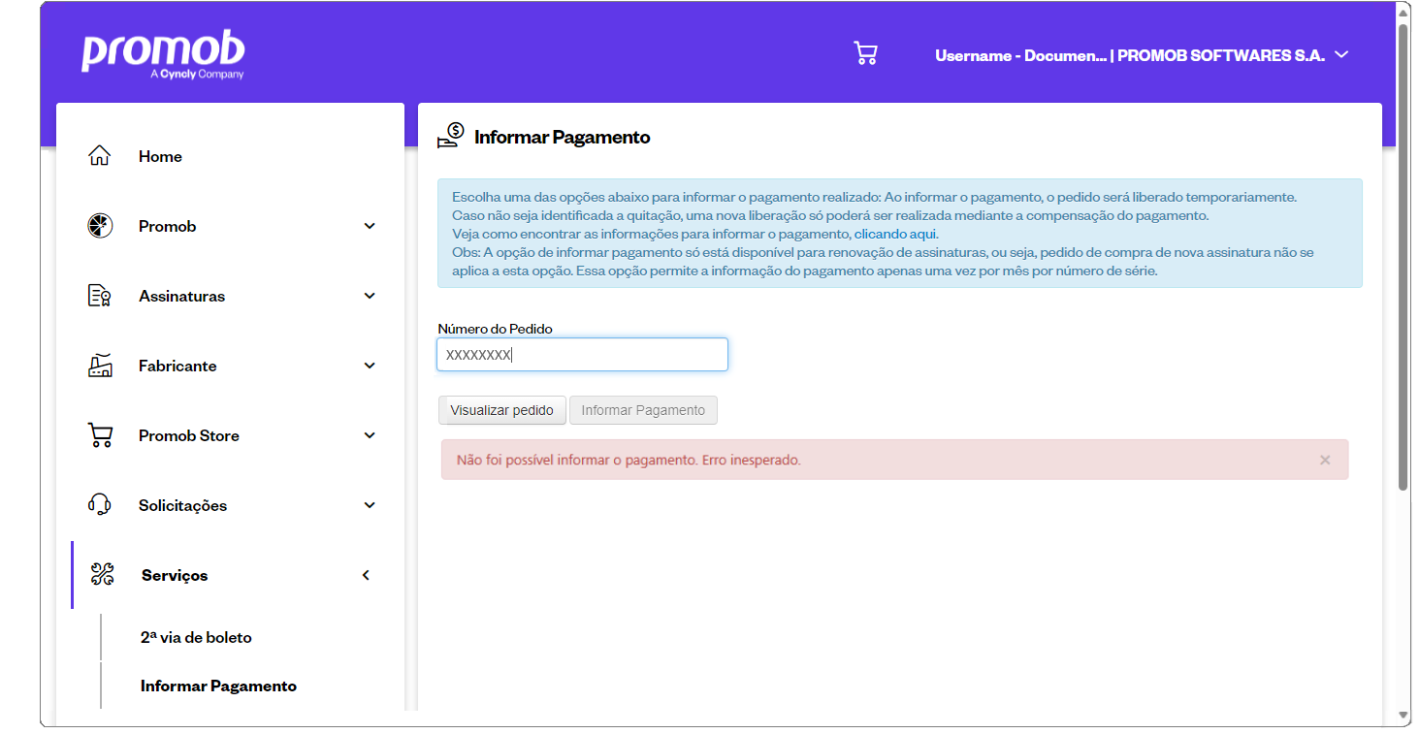Click the Visualizar pedido button
The image size is (1419, 734).
pos(501,410)
